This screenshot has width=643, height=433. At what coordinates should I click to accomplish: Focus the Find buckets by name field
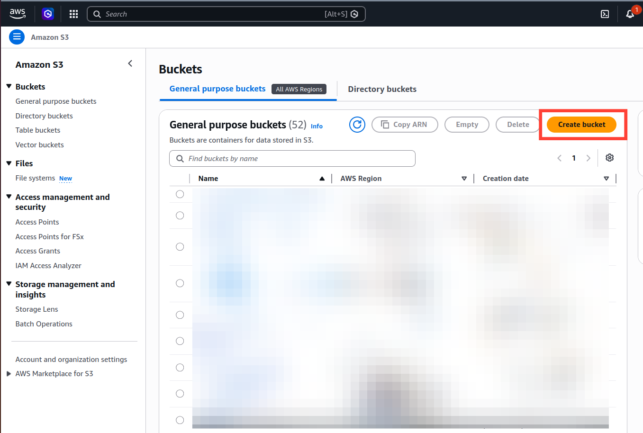[x=292, y=159]
